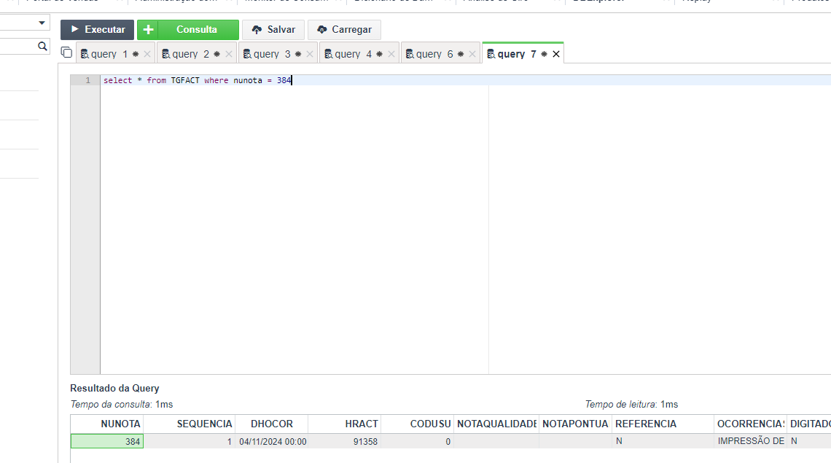This screenshot has height=463, width=831.
Task: Click the NOTAQUALIDADE column header
Action: (x=496, y=424)
